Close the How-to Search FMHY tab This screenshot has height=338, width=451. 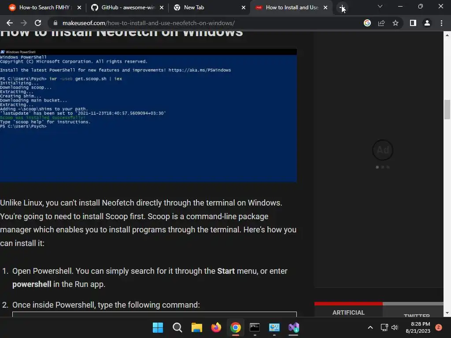(x=79, y=7)
